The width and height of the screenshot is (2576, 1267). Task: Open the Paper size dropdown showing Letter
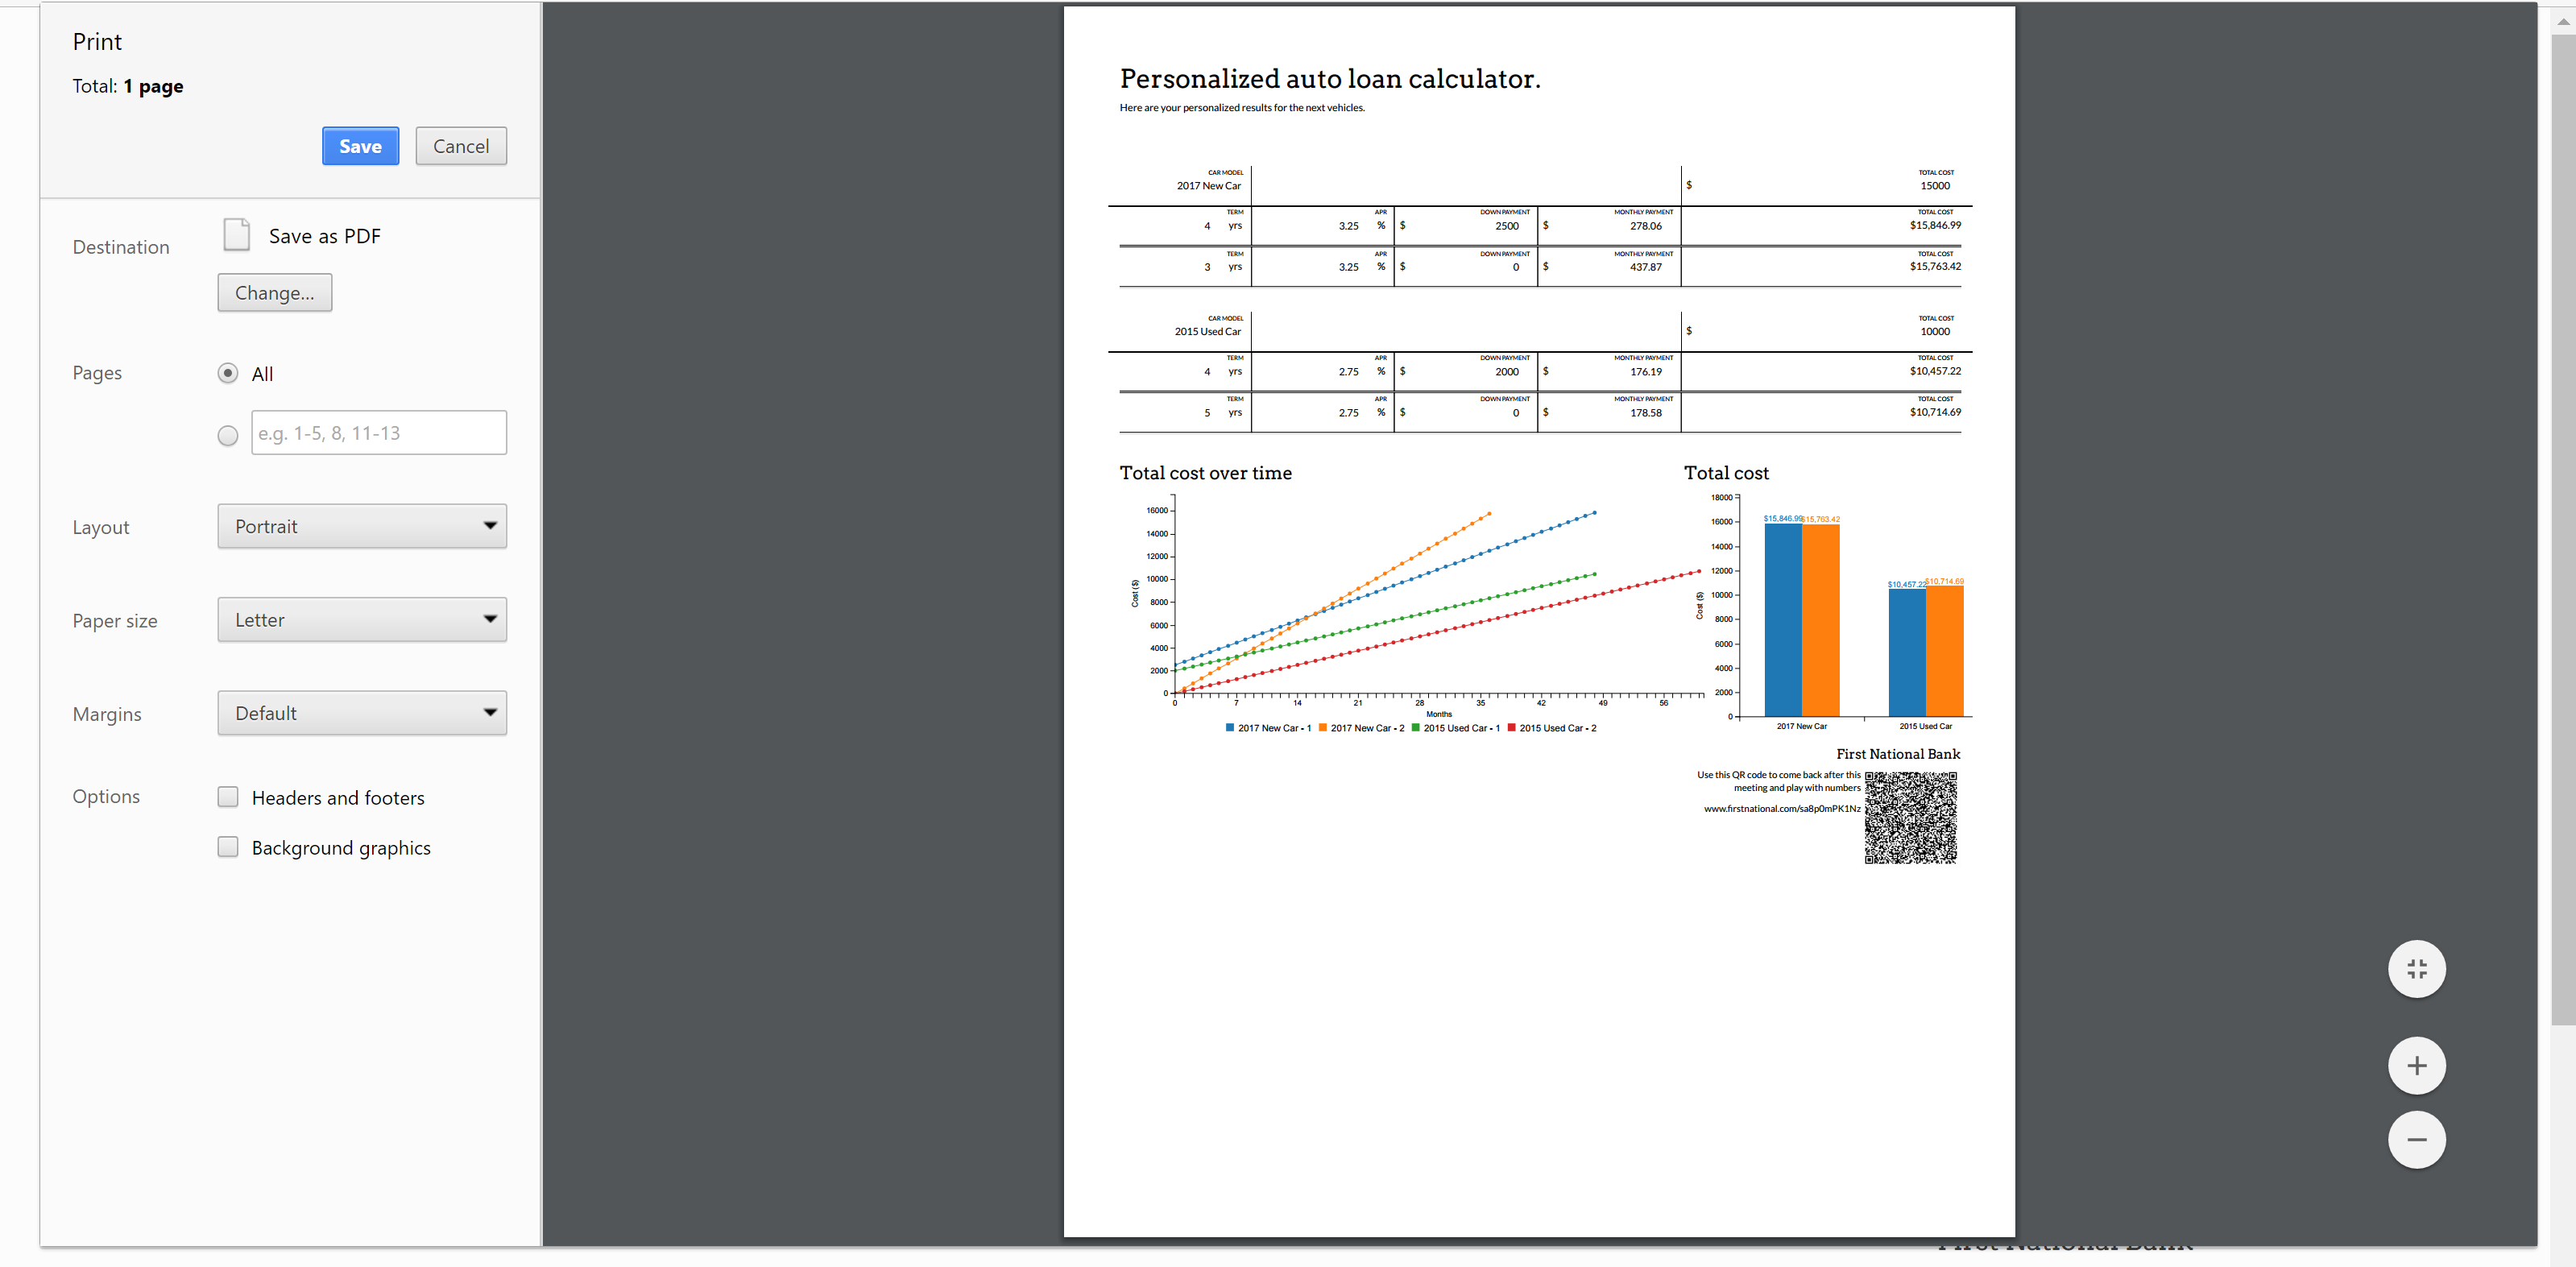tap(362, 620)
